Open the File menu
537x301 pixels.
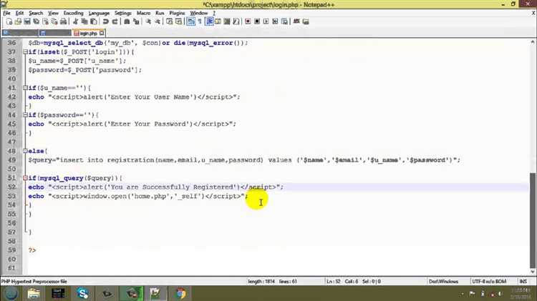click(6, 13)
